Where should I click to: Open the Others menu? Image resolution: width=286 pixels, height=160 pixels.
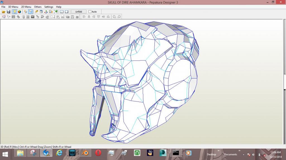38,7
